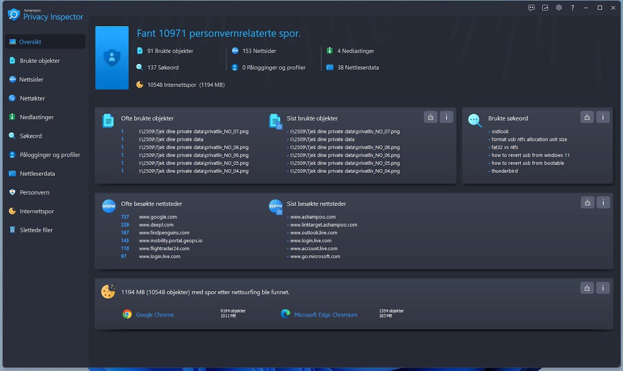Click the skin/theme icon in title bar

545,8
